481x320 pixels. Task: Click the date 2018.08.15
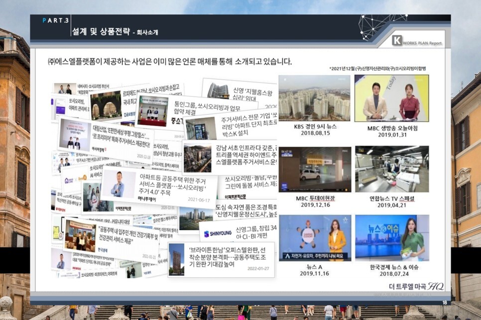(x=315, y=133)
